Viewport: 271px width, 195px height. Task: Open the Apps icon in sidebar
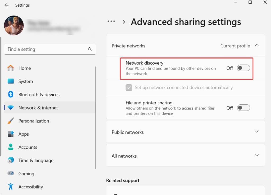(x=11, y=134)
